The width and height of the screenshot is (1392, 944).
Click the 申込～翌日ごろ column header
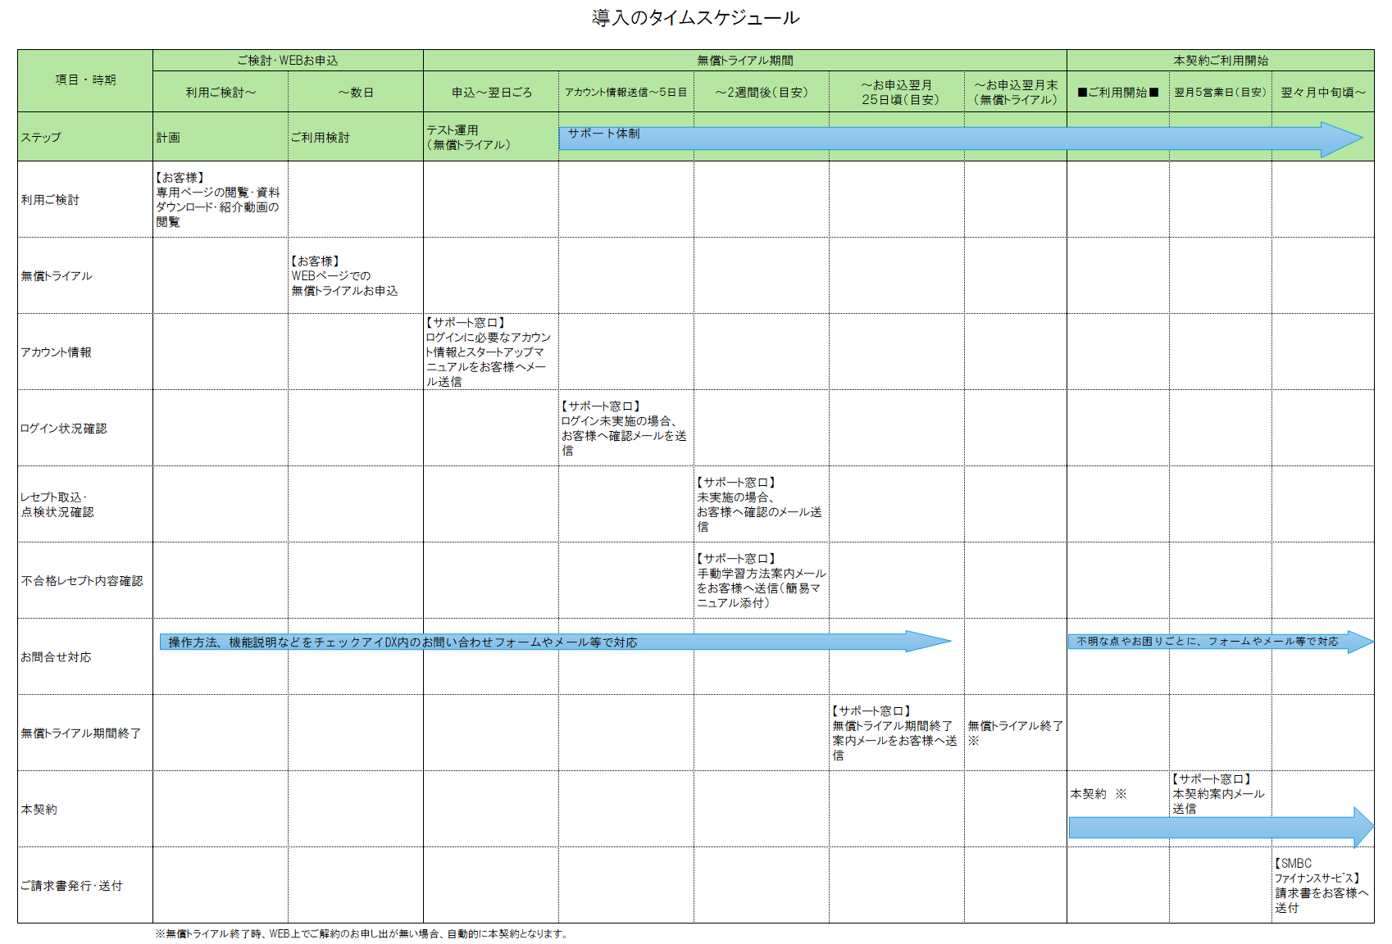(491, 93)
